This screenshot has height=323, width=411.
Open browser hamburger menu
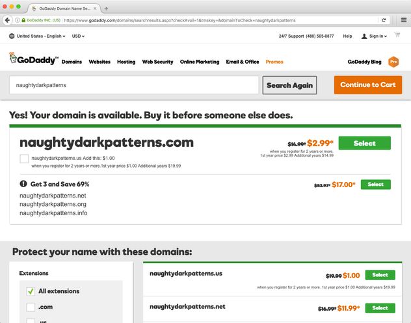(404, 20)
